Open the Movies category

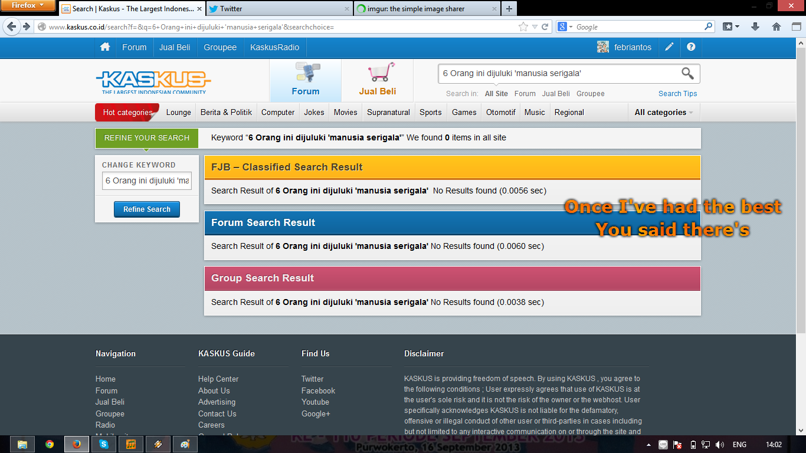346,112
